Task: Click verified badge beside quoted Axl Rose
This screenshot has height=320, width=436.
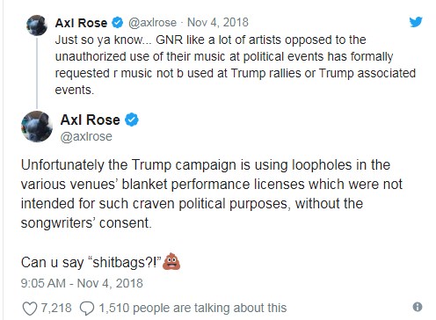Action: click(x=118, y=23)
